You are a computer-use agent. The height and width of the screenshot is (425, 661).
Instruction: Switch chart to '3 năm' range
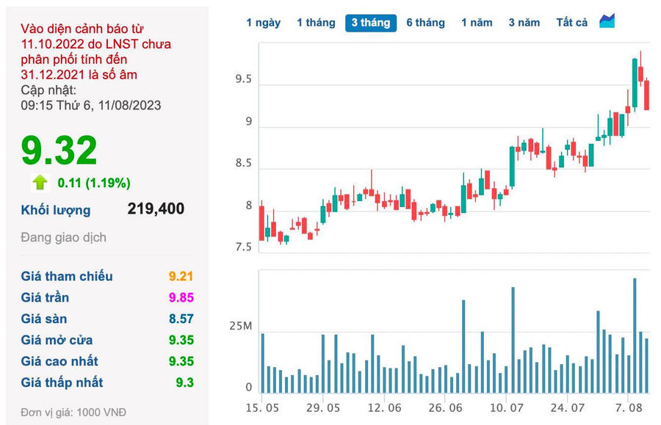click(524, 23)
